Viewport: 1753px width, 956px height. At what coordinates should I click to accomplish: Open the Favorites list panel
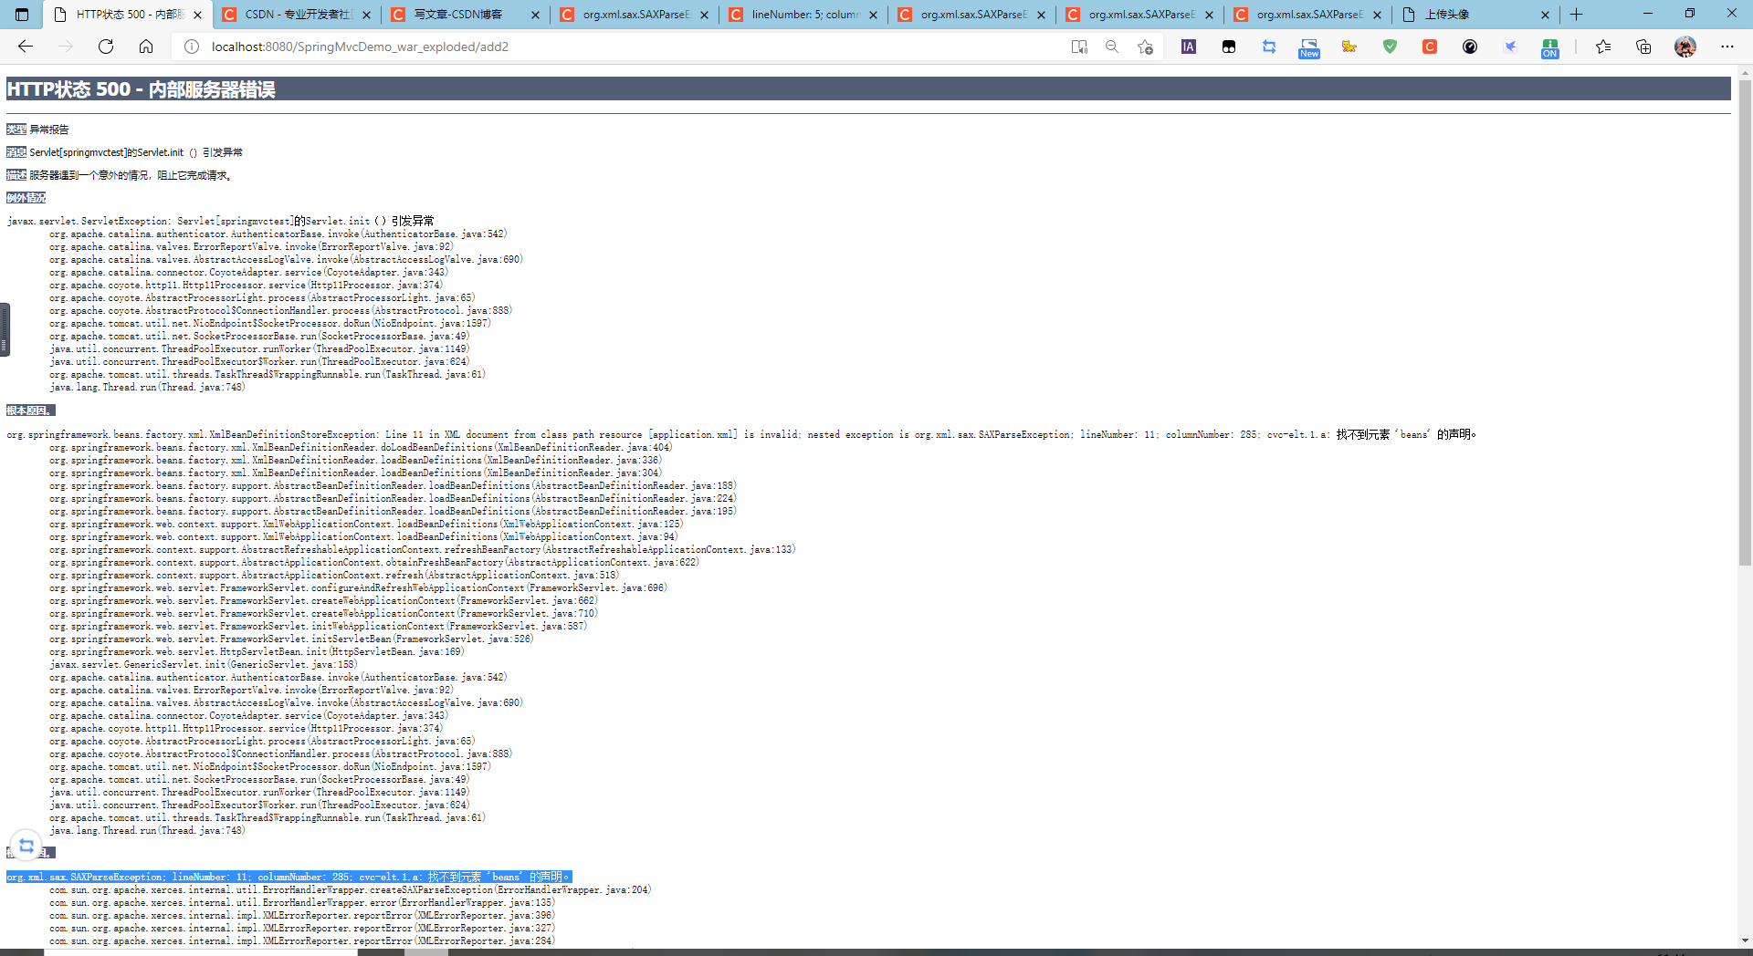pyautogui.click(x=1604, y=47)
